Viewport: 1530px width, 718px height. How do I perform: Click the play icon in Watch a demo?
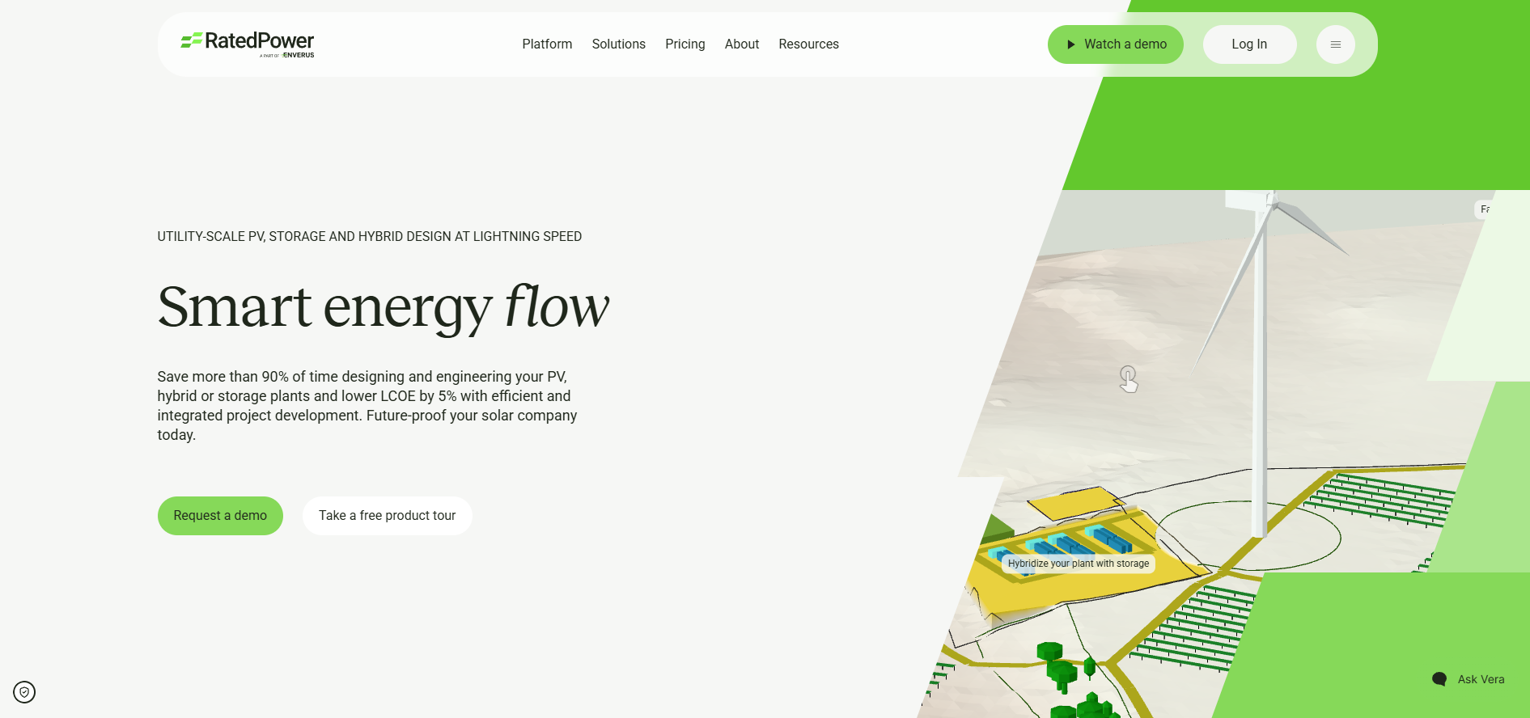1070,44
